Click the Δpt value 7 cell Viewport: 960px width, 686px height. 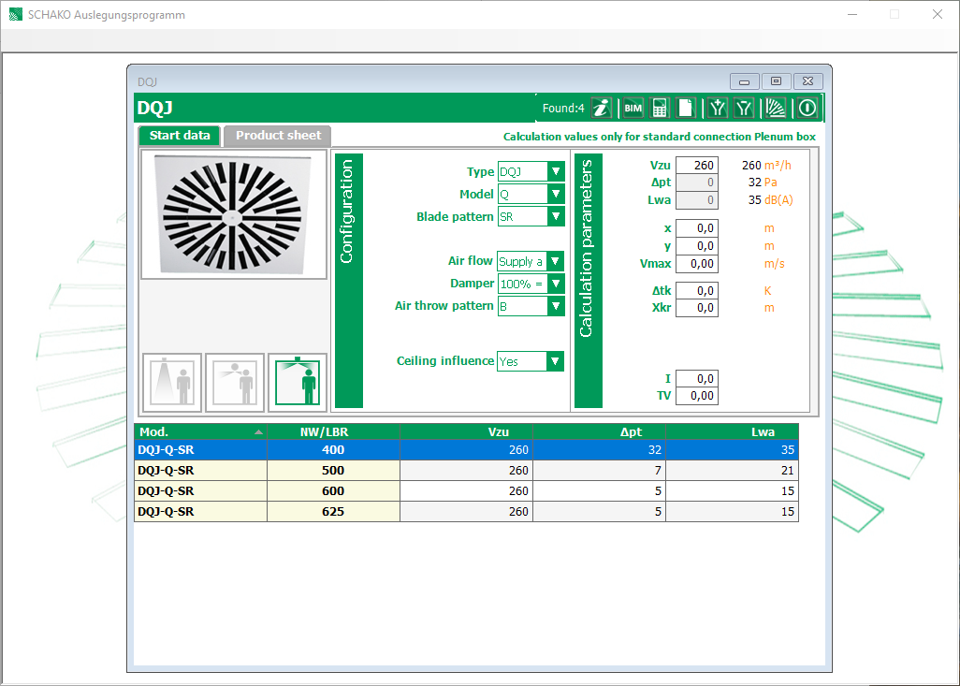[x=600, y=471]
